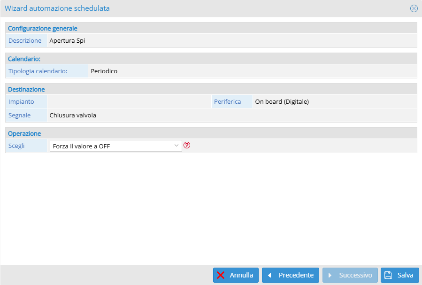Viewport: 422px width, 285px height.
Task: Click the 'Periferica' label
Action: 227,102
